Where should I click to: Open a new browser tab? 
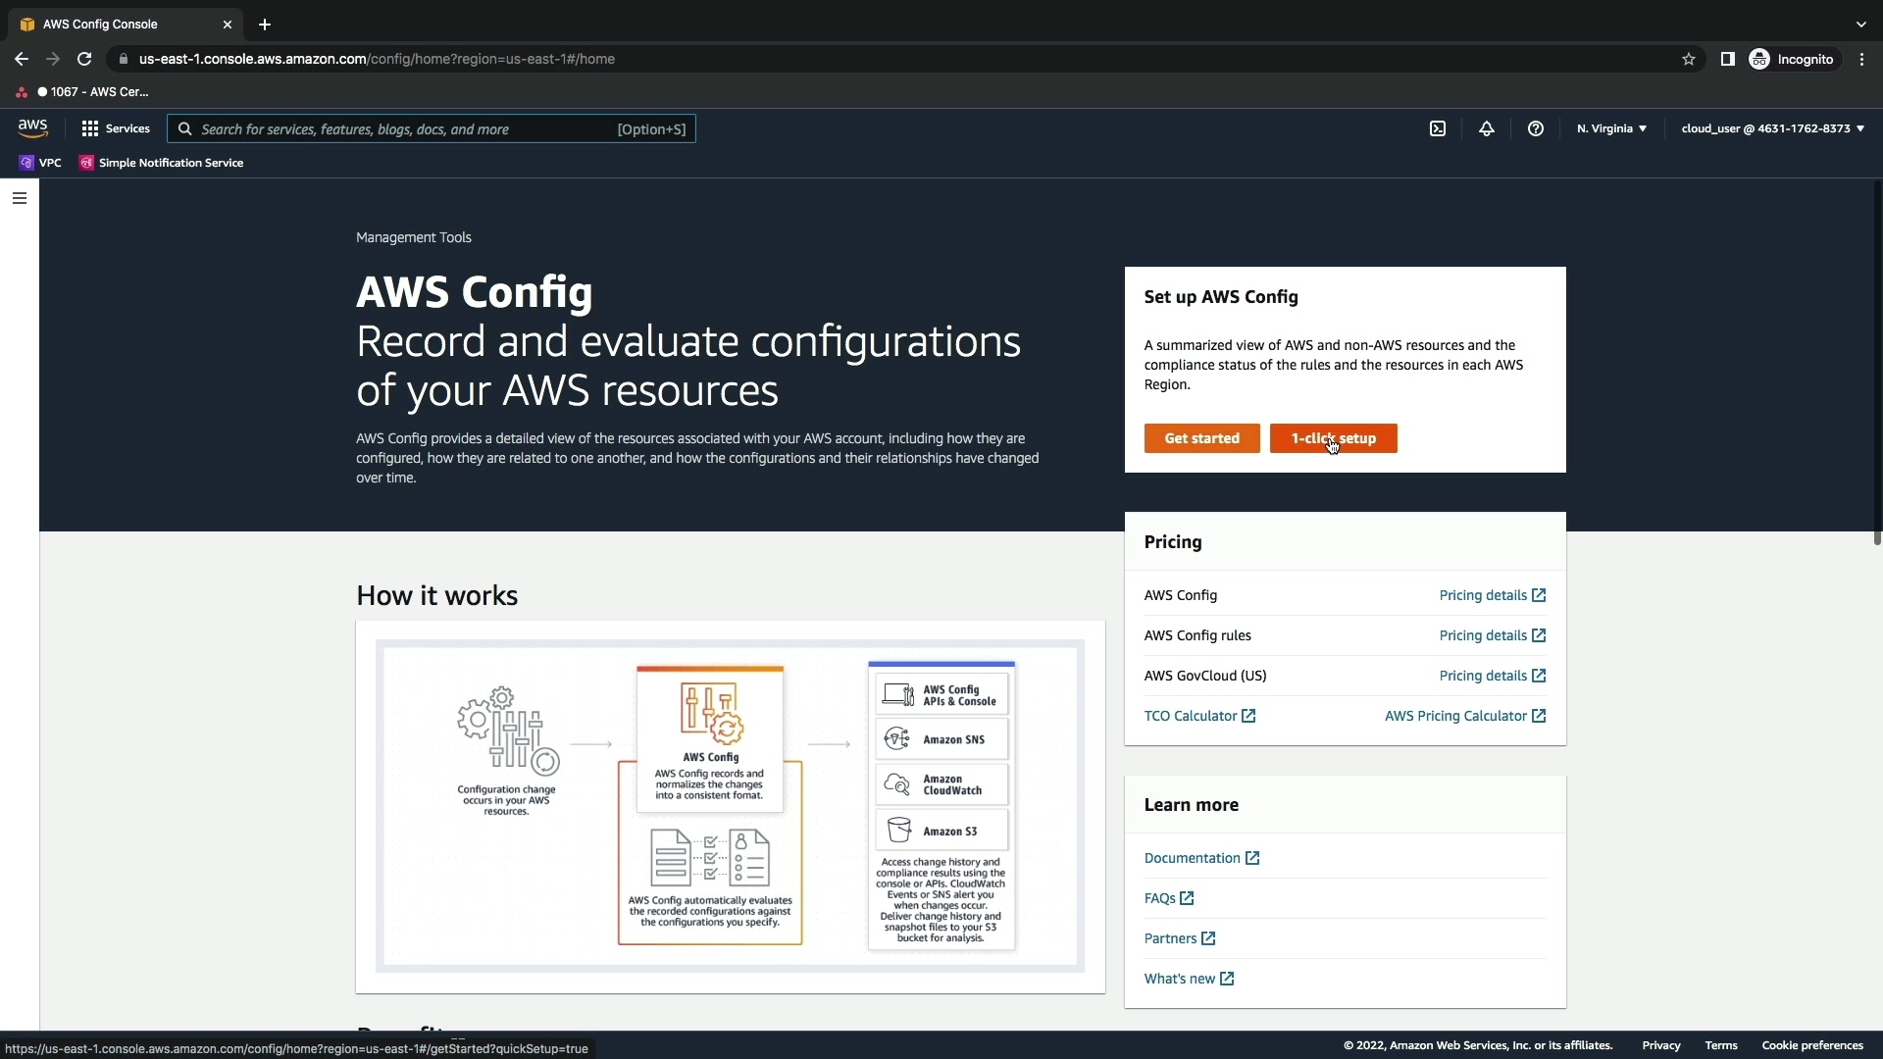click(x=265, y=25)
